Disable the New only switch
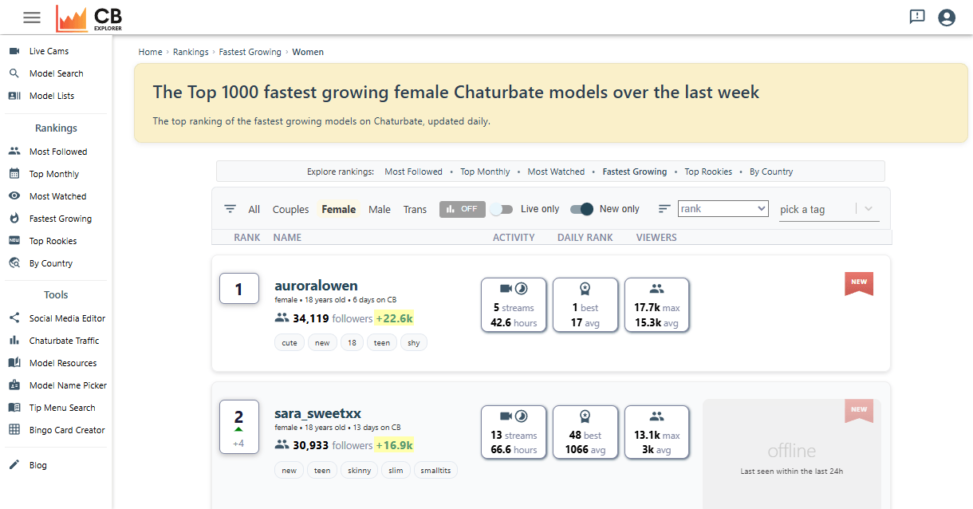Image resolution: width=973 pixels, height=509 pixels. click(582, 209)
